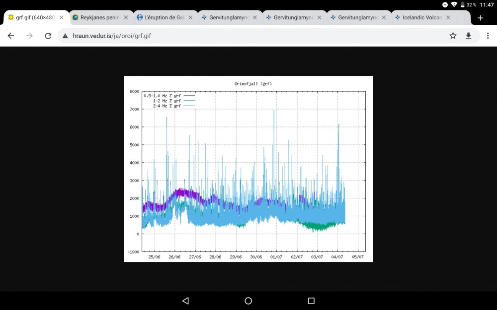Open a new browser tab
The image size is (497, 310).
coord(480,17)
